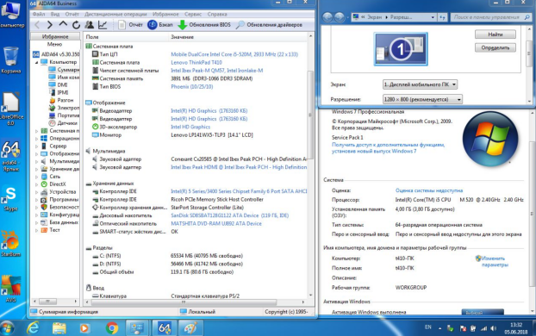Screen dimensions: 536x336
Task: Click the Значение column header
Action: pyautogui.click(x=238, y=36)
